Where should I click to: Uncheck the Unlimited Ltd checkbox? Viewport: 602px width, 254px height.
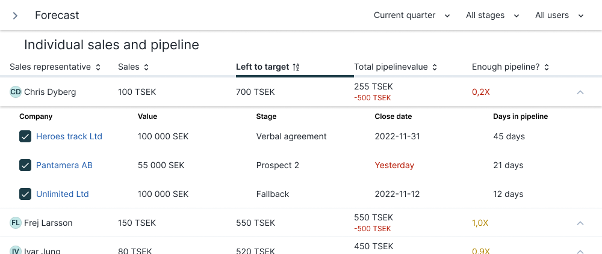(25, 194)
